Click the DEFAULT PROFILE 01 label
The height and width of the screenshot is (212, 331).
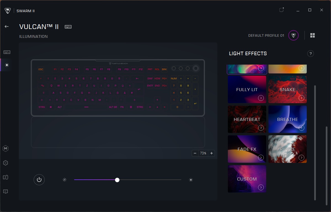click(x=266, y=36)
